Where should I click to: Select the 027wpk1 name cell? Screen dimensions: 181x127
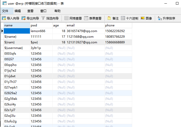[17, 87]
